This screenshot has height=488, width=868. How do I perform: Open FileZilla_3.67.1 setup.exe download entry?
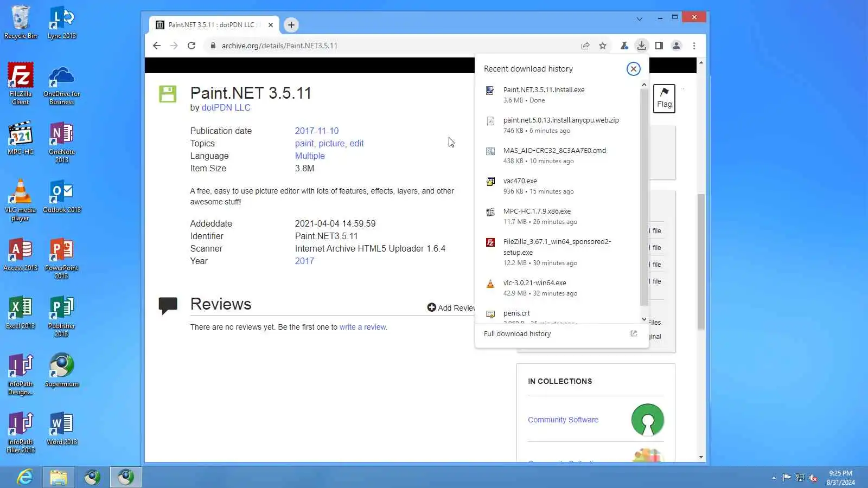(559, 252)
